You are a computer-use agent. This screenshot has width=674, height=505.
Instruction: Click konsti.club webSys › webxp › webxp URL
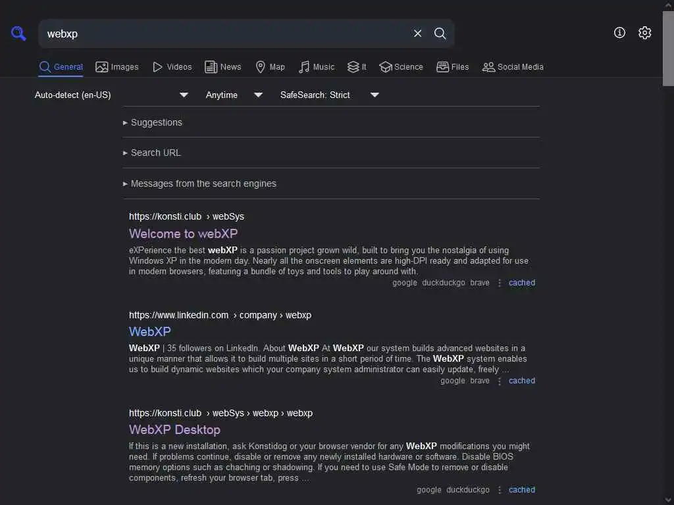[220, 413]
